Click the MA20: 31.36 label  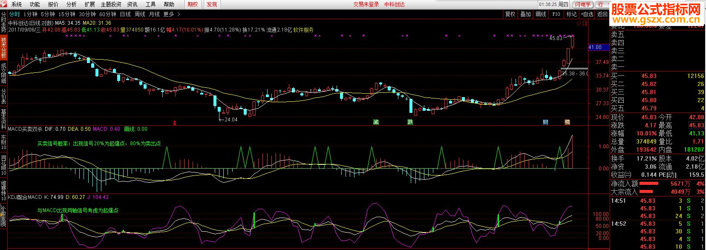(x=97, y=23)
